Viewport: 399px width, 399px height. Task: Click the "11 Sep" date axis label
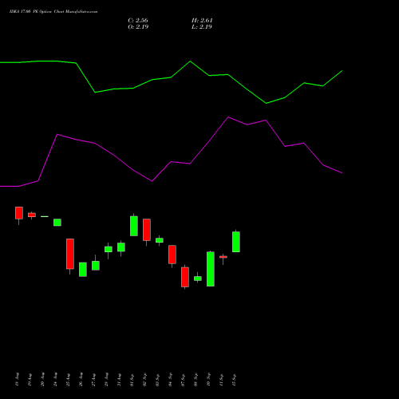point(222,380)
